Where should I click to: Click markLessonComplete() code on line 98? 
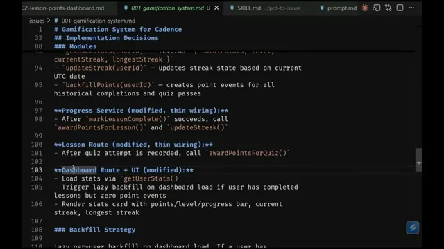click(128, 119)
